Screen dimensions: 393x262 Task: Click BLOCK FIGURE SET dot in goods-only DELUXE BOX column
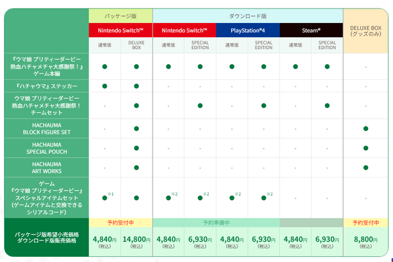[365, 128]
